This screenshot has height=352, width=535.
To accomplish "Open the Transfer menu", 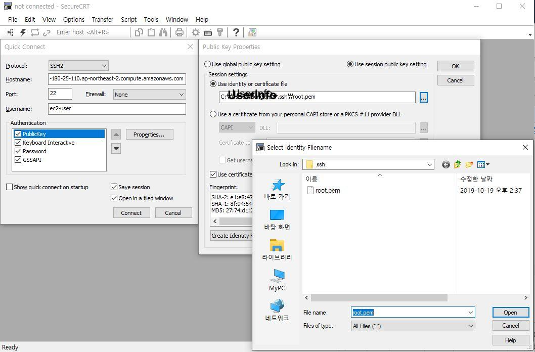I will click(102, 19).
